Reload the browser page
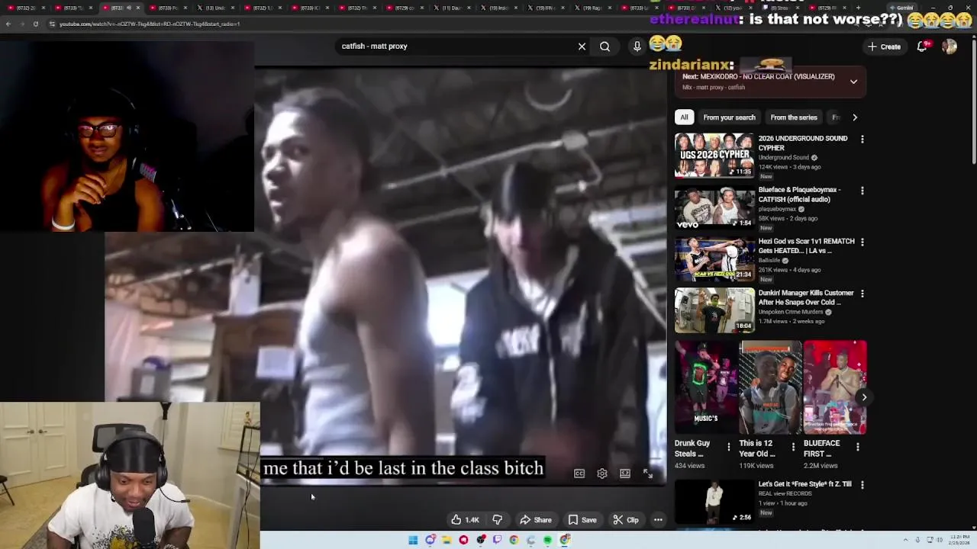This screenshot has height=549, width=977. click(35, 24)
